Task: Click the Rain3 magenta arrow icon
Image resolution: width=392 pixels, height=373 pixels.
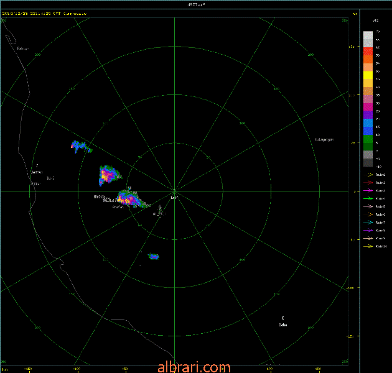Action: (368, 191)
